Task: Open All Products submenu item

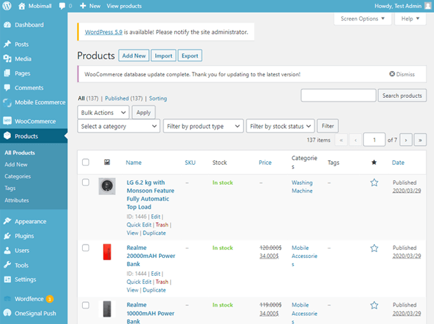Action: point(20,152)
